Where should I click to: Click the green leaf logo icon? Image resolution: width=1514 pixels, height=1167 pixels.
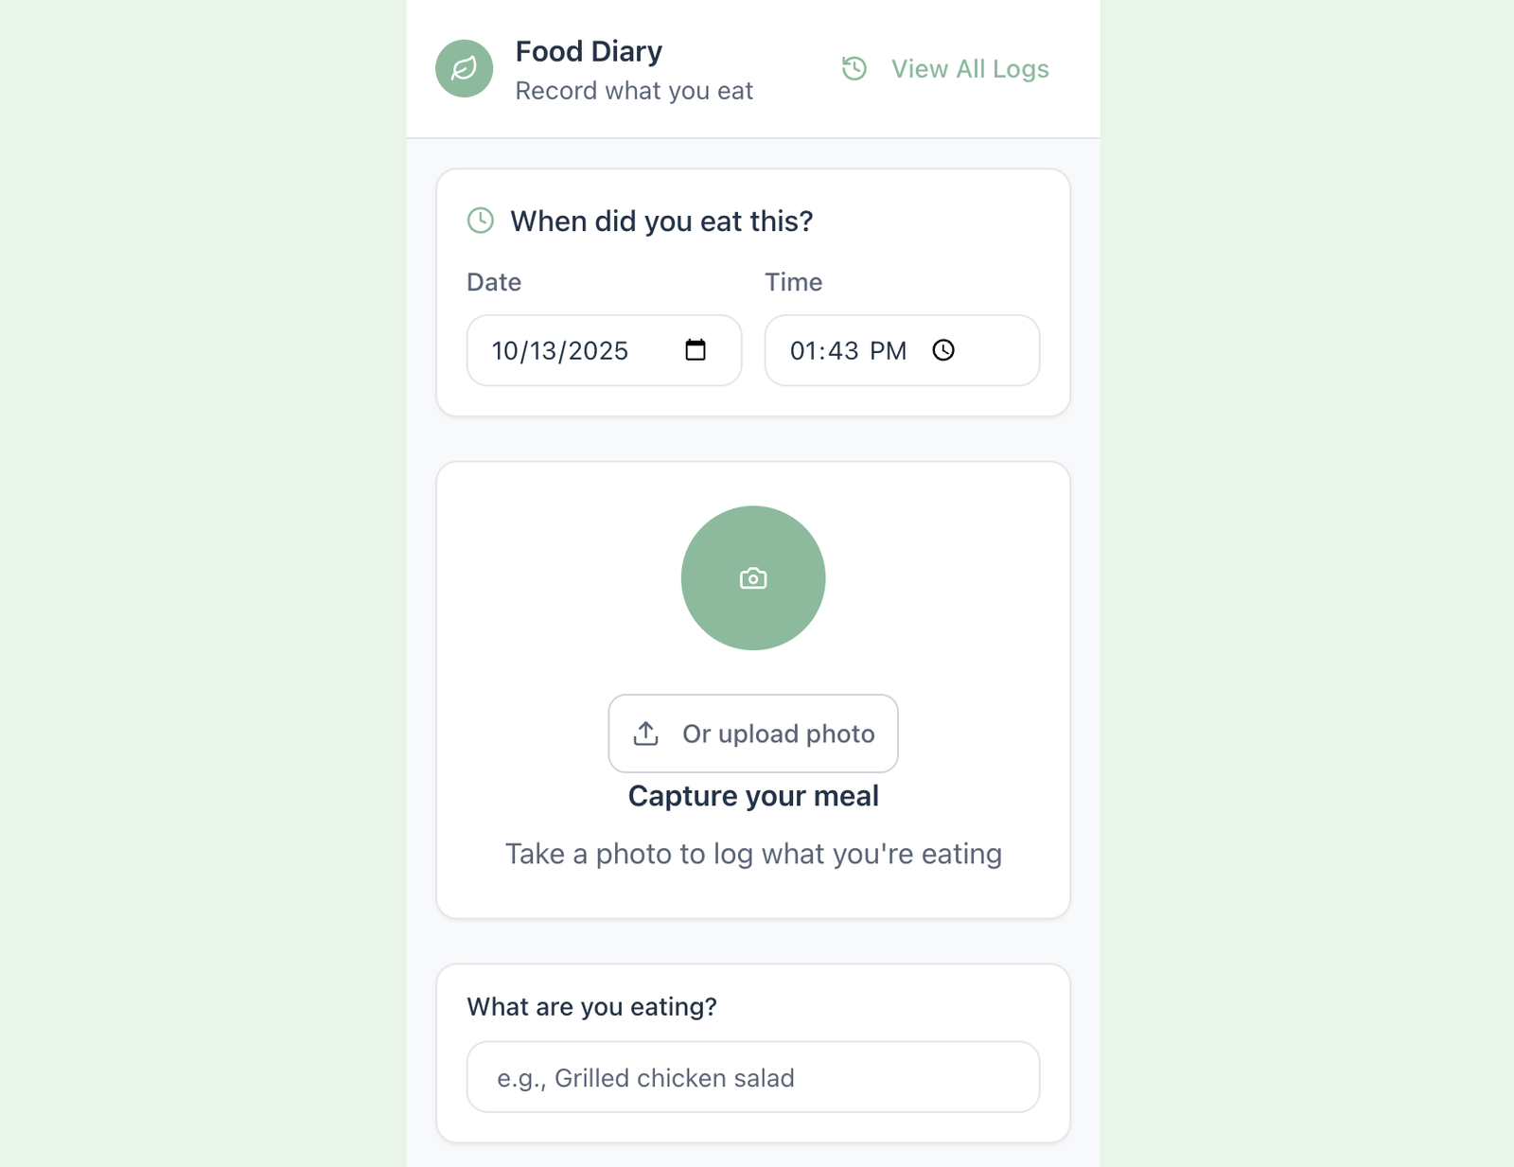tap(464, 68)
